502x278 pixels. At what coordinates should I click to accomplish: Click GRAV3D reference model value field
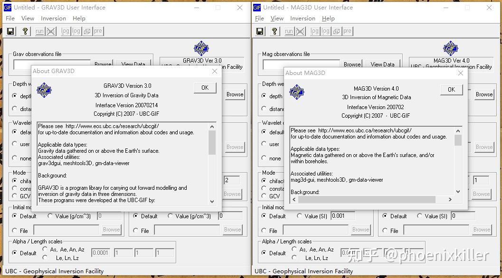pos(230,216)
